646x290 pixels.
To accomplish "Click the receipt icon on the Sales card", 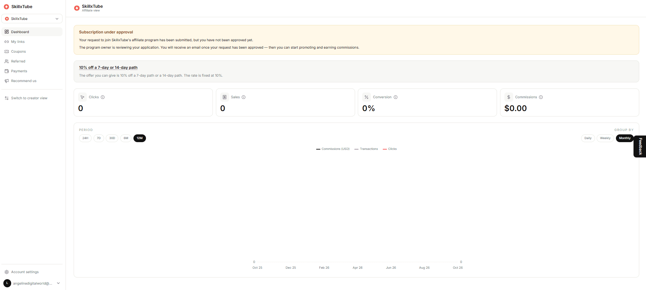I will coord(225,97).
